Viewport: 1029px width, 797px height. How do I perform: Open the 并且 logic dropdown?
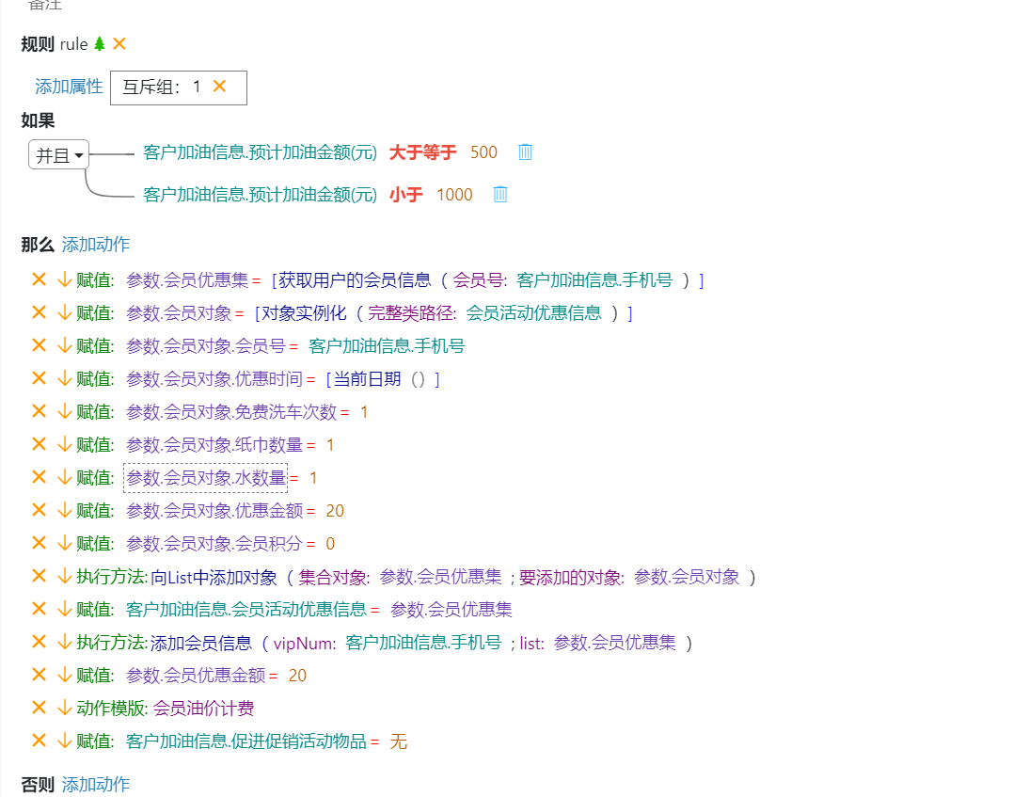(59, 156)
